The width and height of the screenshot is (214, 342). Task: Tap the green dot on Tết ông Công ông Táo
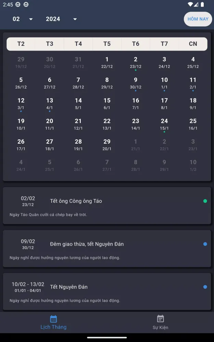[x=205, y=201]
